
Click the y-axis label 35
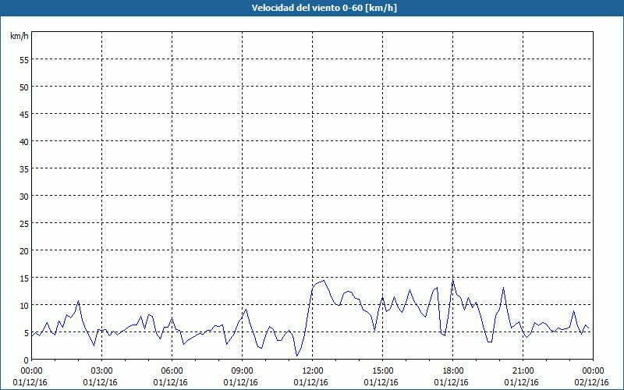point(24,169)
